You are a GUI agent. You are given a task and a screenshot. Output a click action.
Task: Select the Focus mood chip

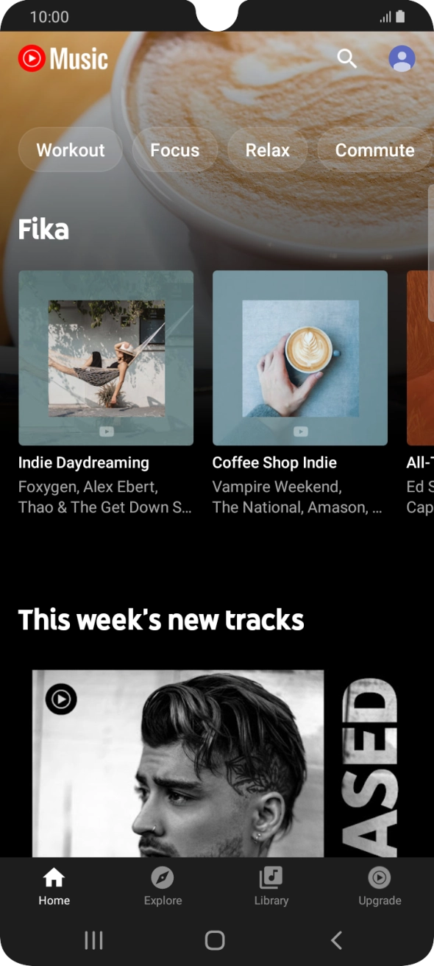pyautogui.click(x=175, y=149)
